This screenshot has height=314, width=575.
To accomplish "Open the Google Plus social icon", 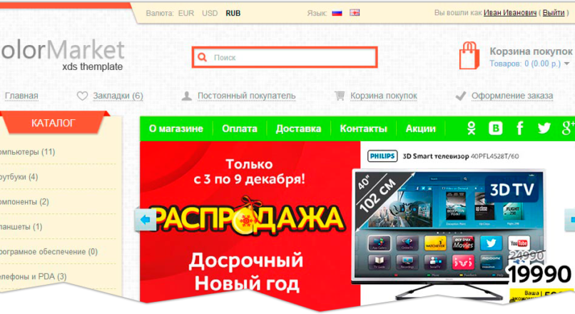I will [568, 128].
